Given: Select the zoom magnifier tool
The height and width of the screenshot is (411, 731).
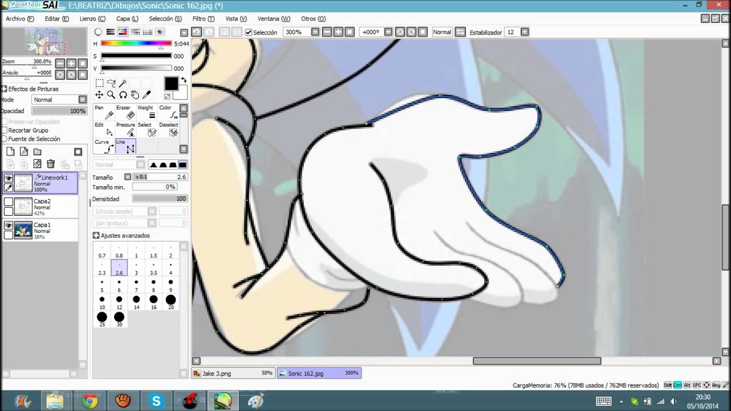Looking at the screenshot, I should 111,95.
